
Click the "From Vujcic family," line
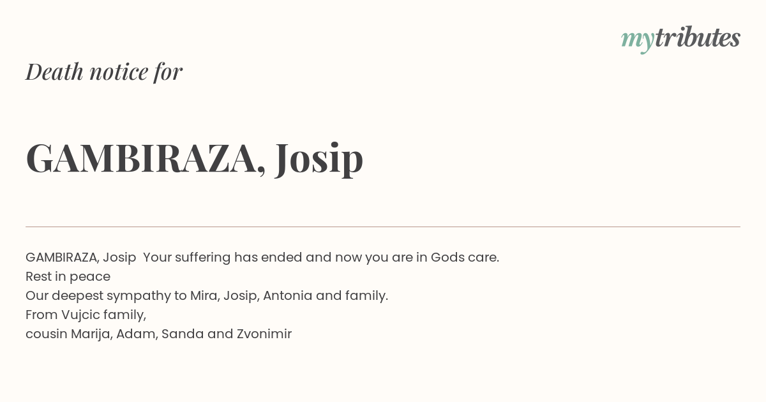(86, 315)
